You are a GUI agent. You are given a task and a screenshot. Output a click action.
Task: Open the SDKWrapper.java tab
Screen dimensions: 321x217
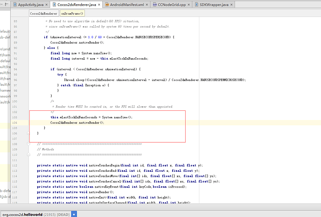click(214, 5)
